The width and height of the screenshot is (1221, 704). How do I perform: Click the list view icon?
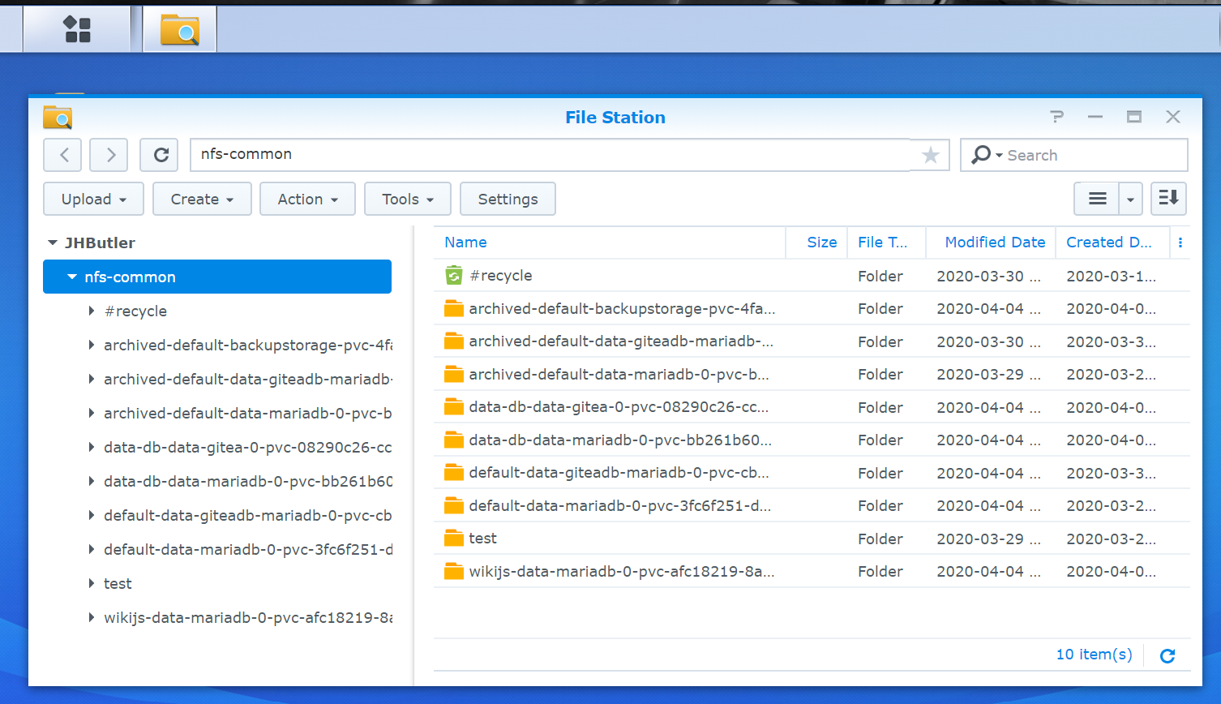coord(1097,199)
